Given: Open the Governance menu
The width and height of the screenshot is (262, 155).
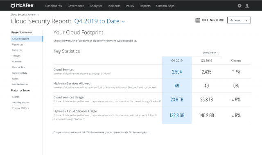Looking at the screenshot, I should [x=76, y=6].
